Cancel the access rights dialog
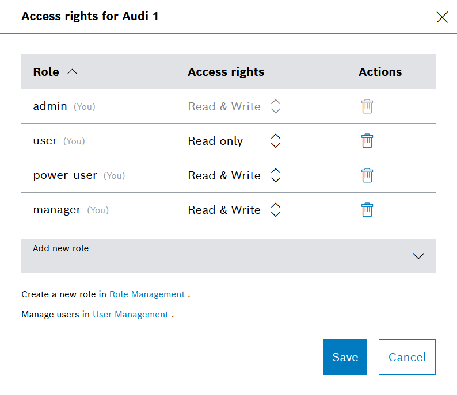 [407, 357]
